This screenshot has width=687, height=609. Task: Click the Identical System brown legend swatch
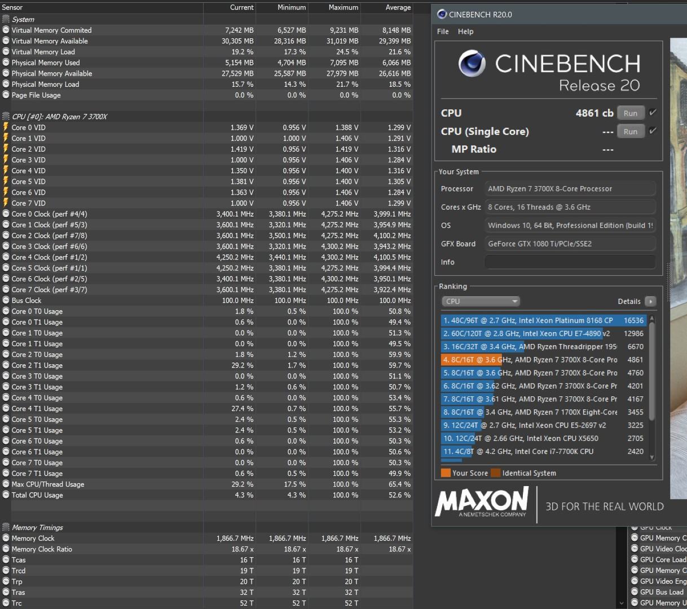click(496, 473)
